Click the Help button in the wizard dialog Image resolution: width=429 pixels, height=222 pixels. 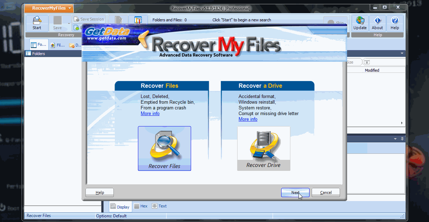[x=100, y=193]
